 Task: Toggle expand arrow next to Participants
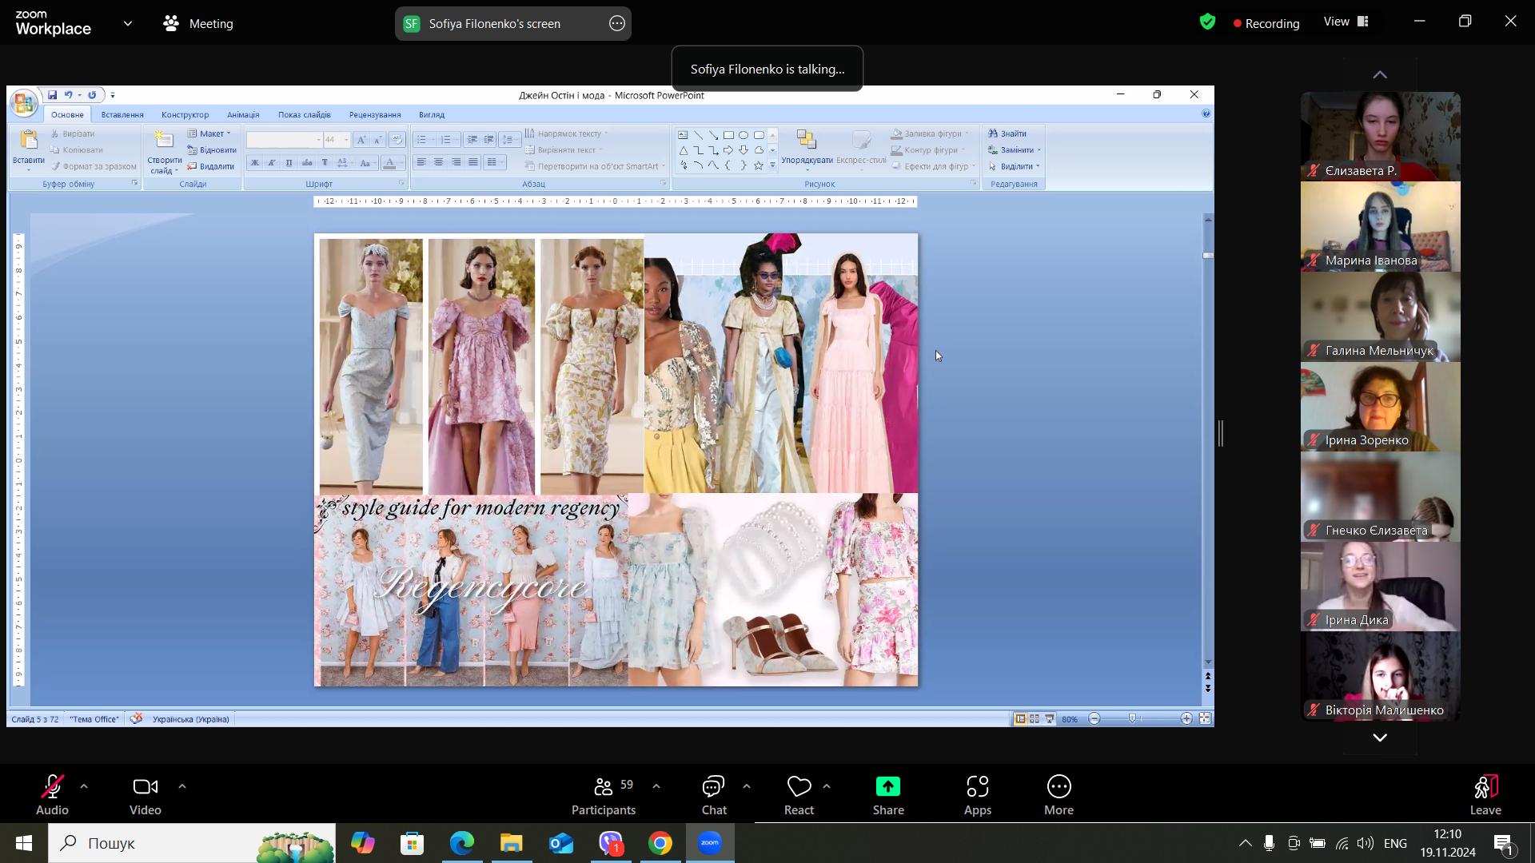tap(656, 787)
